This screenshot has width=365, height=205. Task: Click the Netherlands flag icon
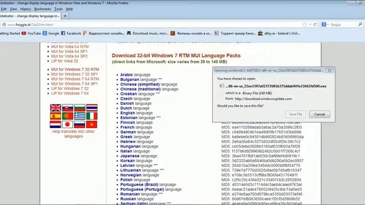[x=55, y=124]
